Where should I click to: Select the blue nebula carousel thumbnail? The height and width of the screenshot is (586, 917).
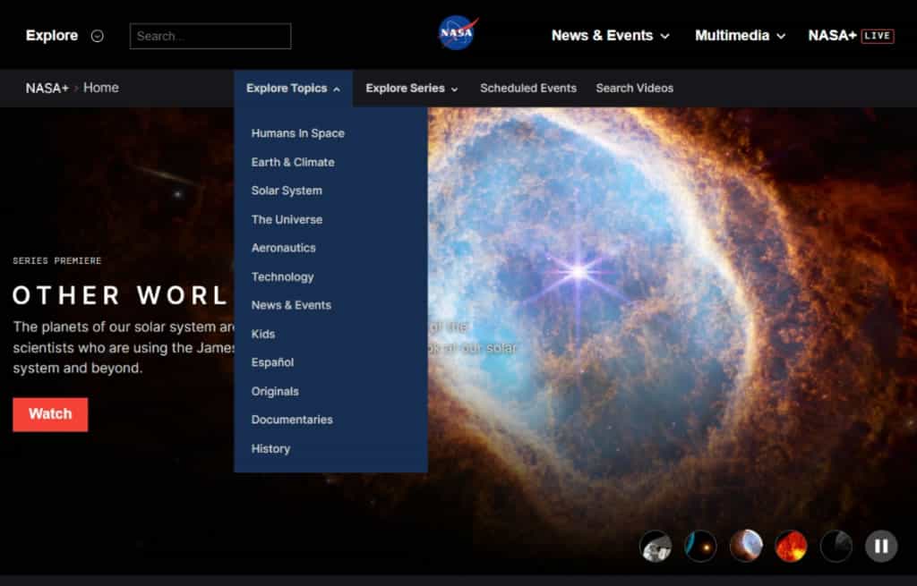coord(746,546)
